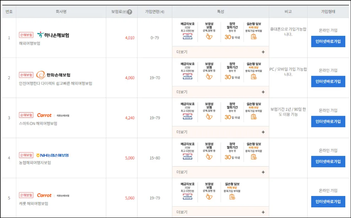Click the 회사명 column header

coord(61,12)
